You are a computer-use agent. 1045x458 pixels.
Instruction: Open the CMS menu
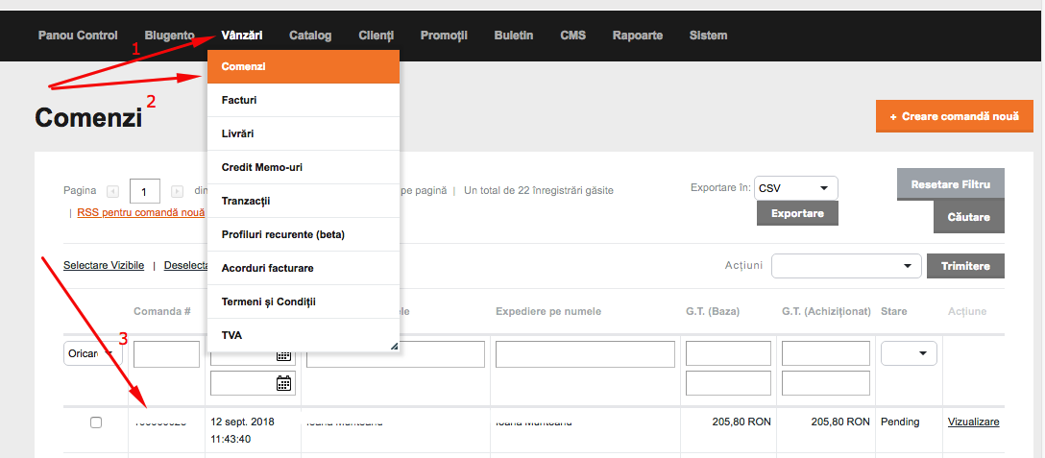[x=573, y=36]
